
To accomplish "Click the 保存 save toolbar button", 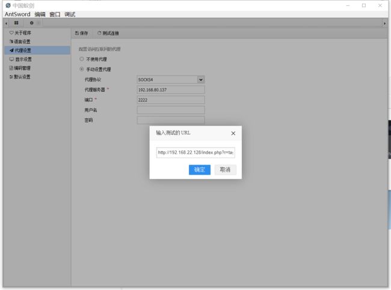I will [x=82, y=33].
